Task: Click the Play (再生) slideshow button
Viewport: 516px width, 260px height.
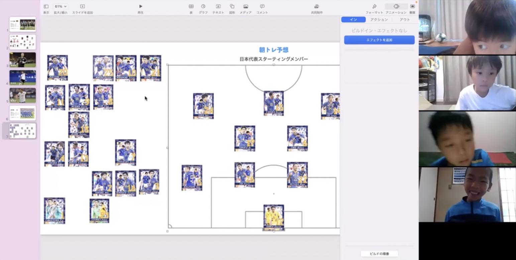Action: click(x=140, y=6)
